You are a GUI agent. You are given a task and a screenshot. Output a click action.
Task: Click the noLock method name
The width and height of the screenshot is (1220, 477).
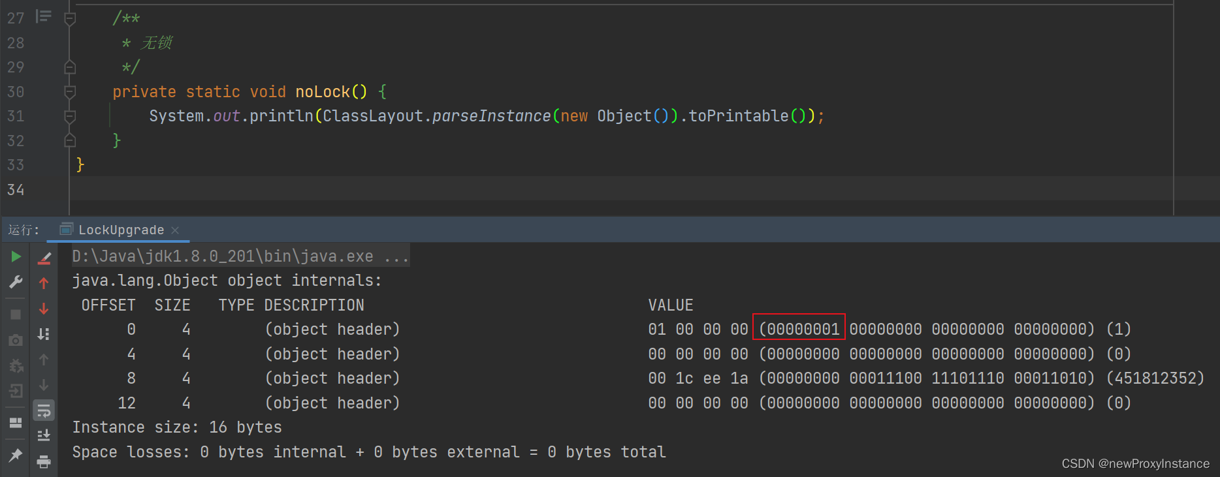[323, 92]
